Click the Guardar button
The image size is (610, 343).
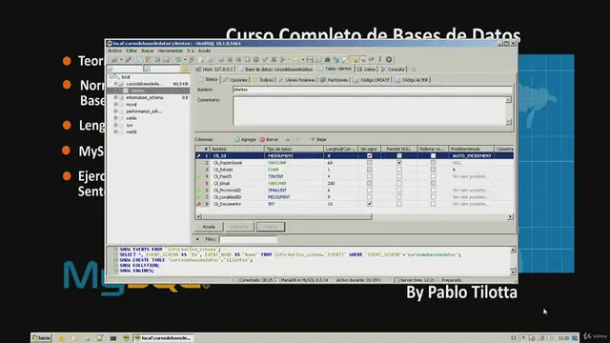pos(271,227)
